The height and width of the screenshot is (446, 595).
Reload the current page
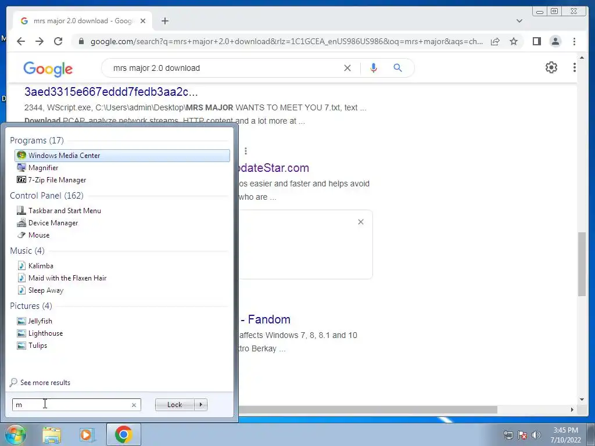click(x=58, y=41)
